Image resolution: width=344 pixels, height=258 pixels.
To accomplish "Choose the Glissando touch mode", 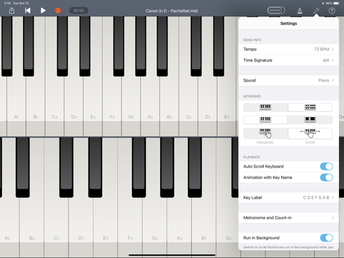I will [x=265, y=133].
